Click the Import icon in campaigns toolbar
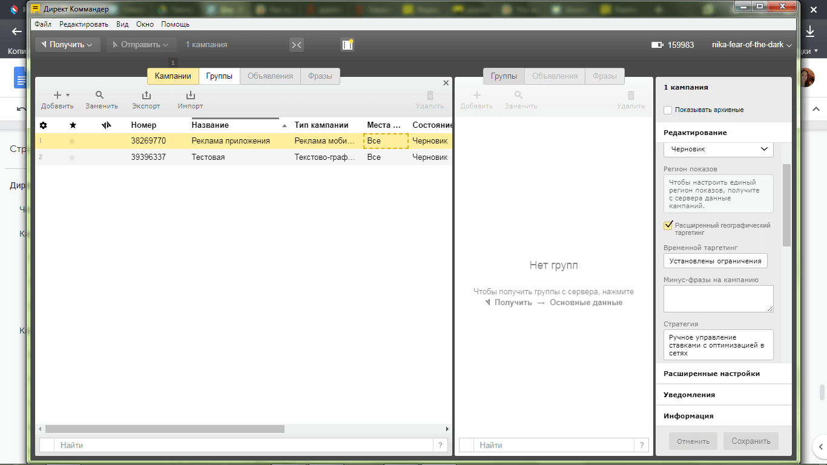 190,96
